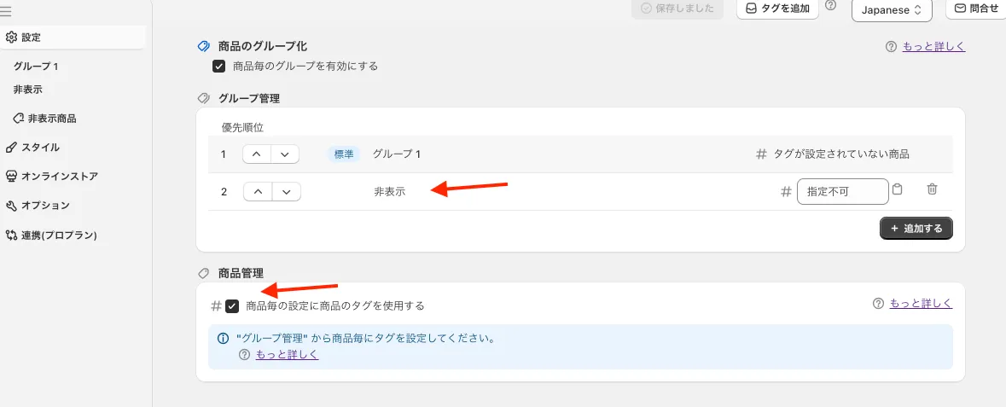This screenshot has width=1006, height=407.
Task: Click the 指定不可 tag input field
Action: [x=842, y=192]
